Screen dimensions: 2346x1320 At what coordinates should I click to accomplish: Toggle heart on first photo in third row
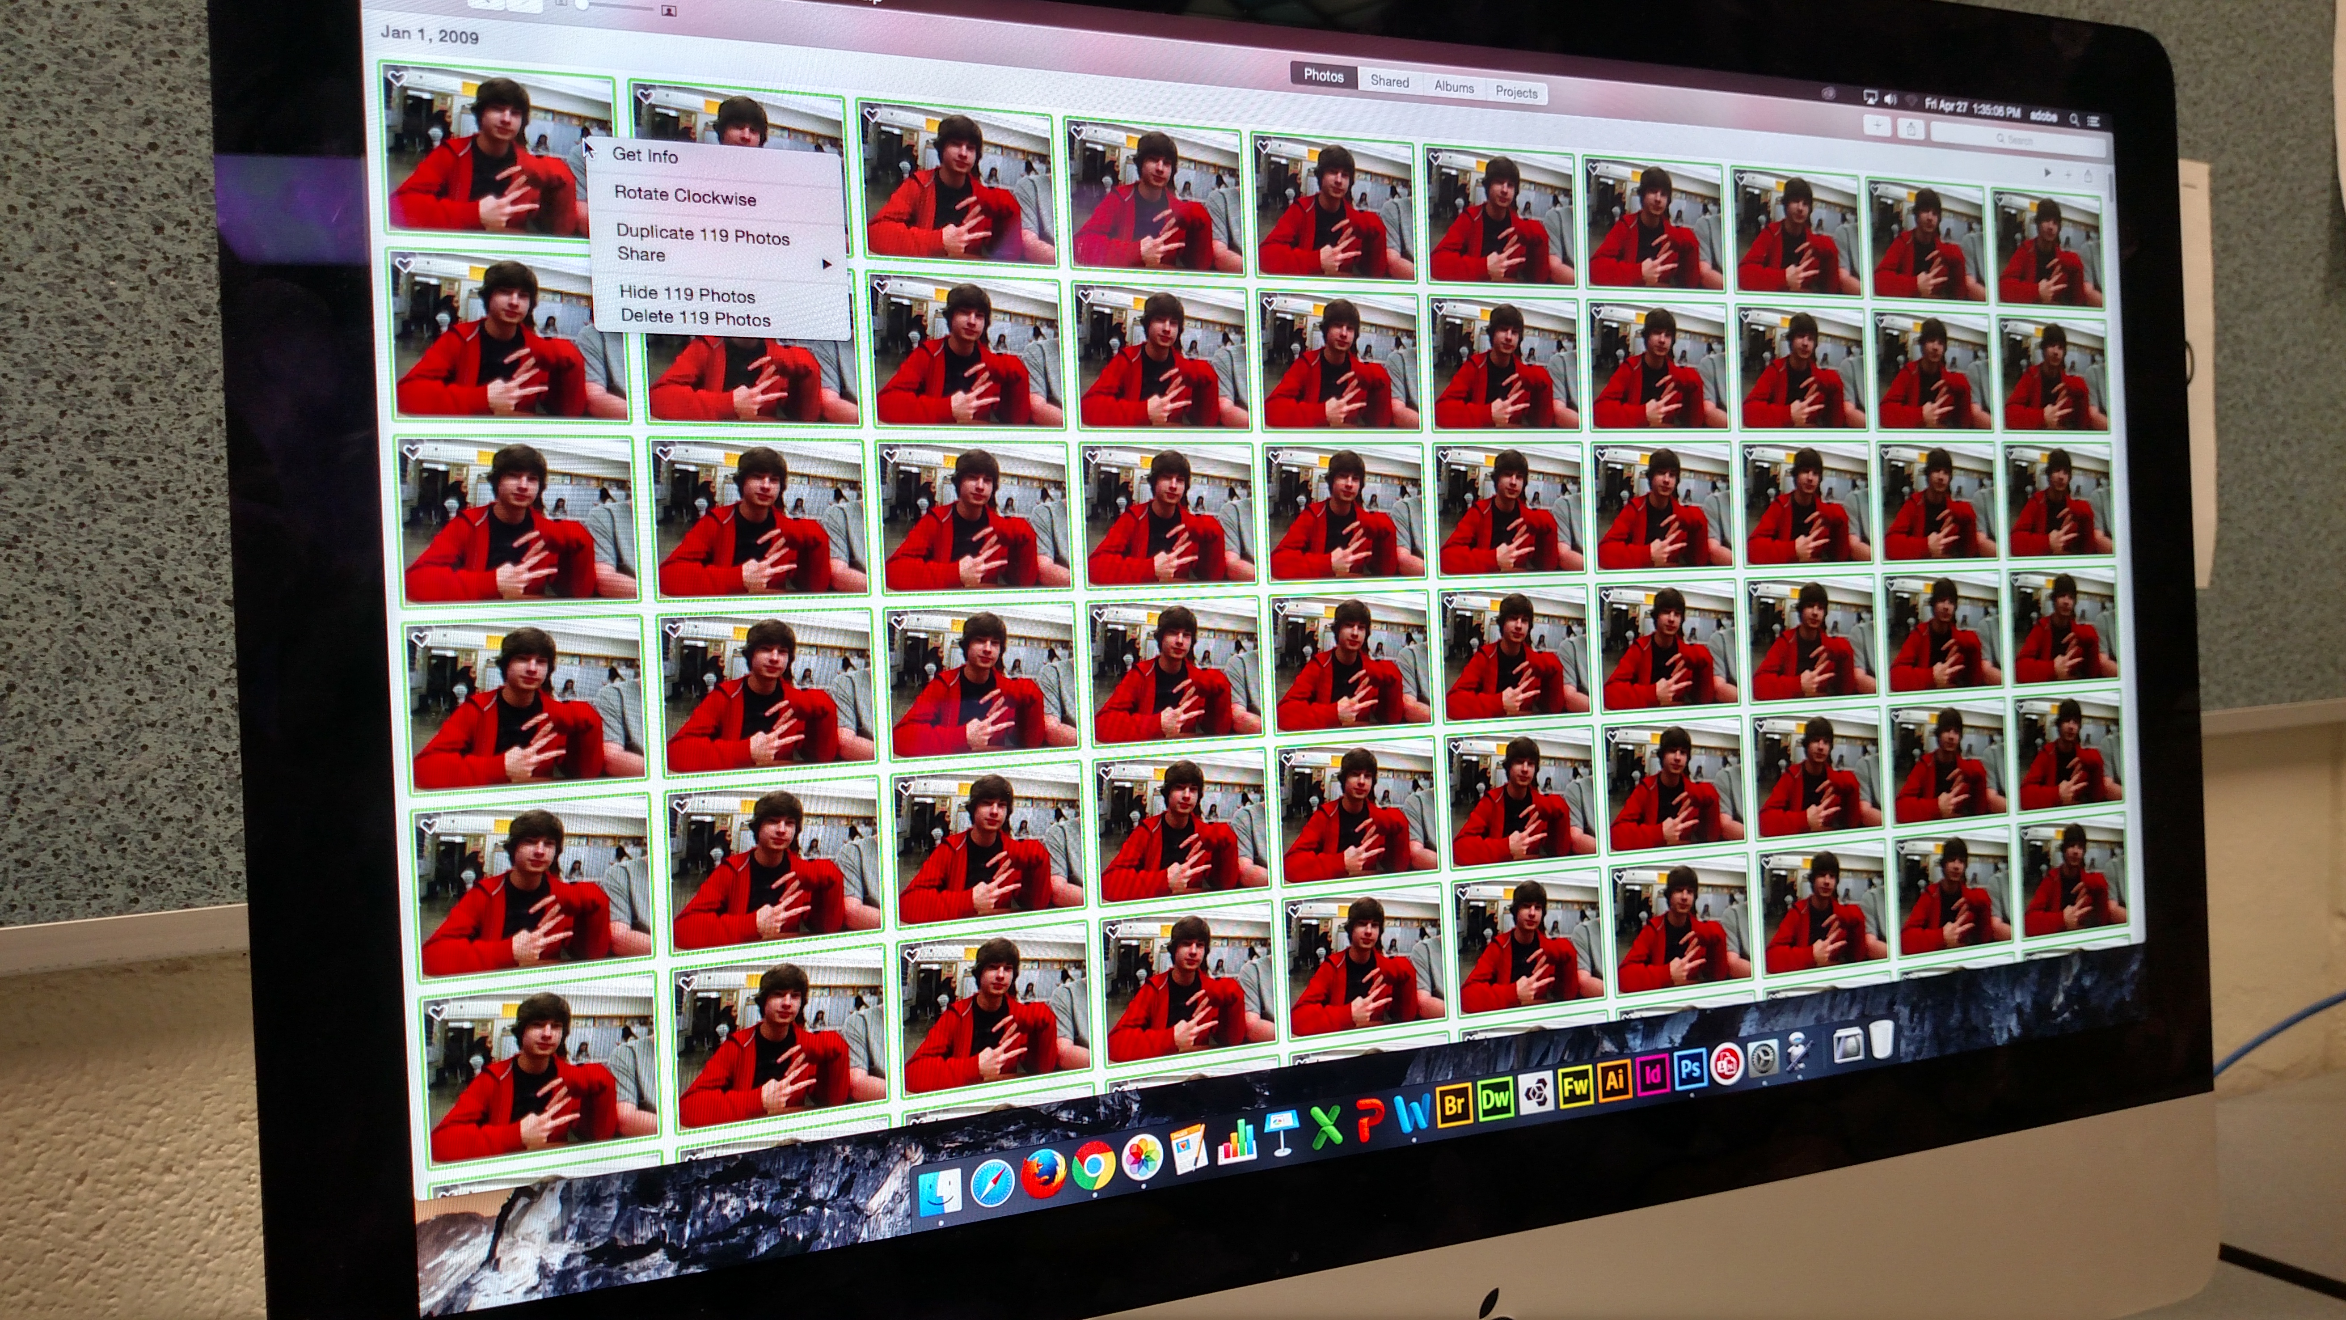point(413,452)
